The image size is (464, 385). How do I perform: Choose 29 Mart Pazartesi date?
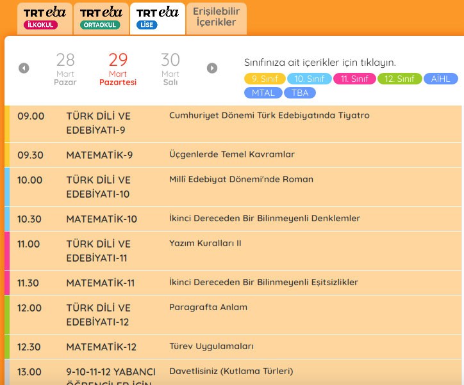tap(118, 69)
